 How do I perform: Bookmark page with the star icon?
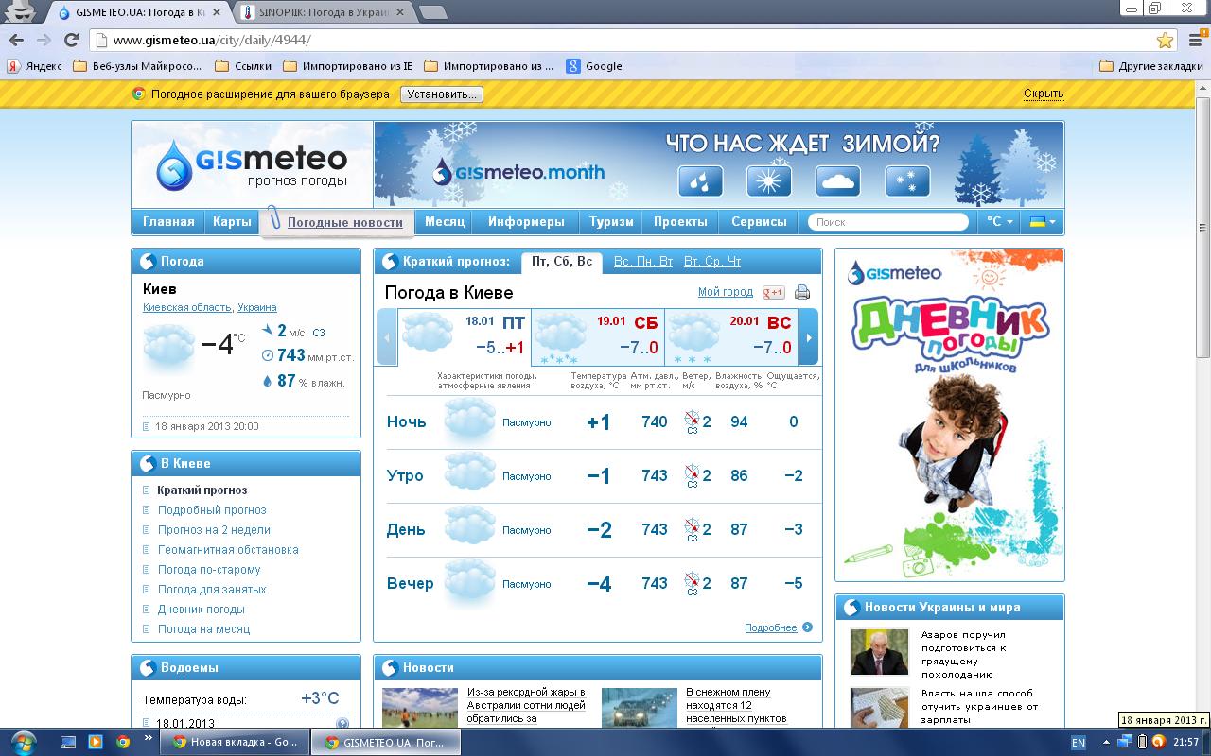1165,41
